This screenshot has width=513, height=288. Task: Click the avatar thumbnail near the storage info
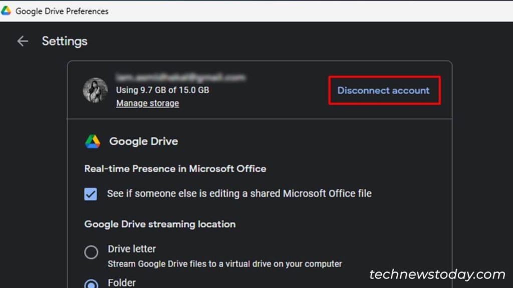pos(94,90)
